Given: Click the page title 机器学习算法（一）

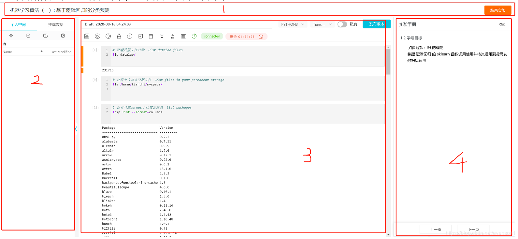Looking at the screenshot, I should [x=60, y=10].
